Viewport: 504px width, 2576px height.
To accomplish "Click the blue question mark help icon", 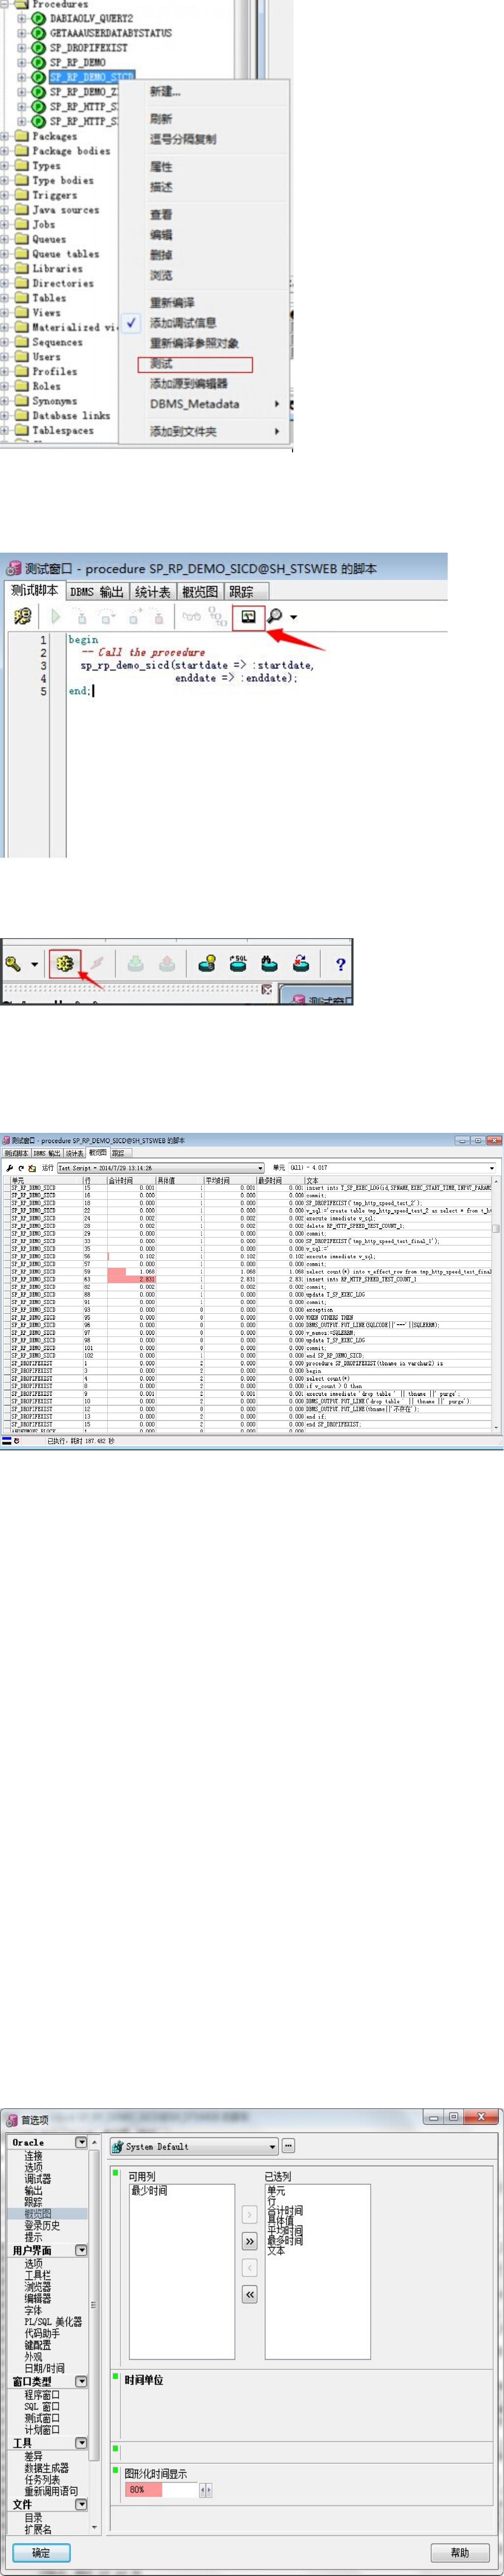I will click(341, 964).
